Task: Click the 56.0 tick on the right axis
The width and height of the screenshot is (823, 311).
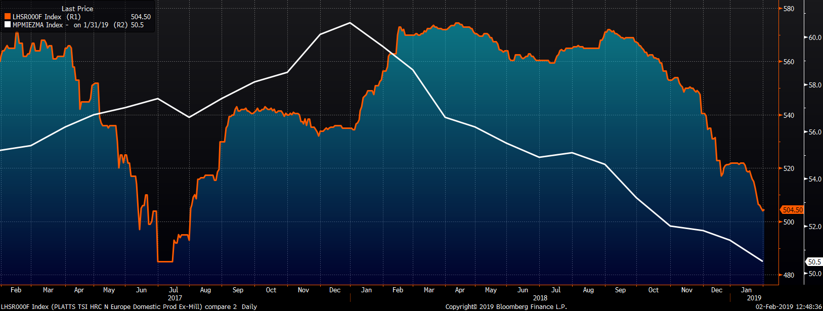Action: coord(814,132)
